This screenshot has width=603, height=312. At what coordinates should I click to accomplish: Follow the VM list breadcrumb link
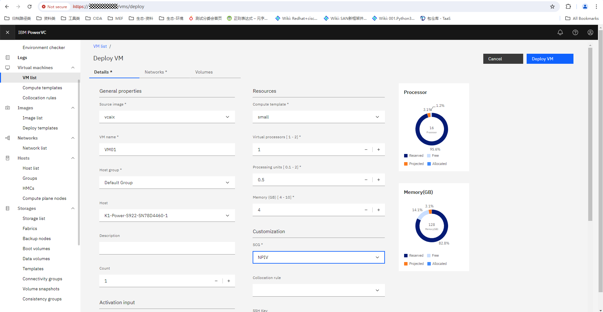coord(100,46)
